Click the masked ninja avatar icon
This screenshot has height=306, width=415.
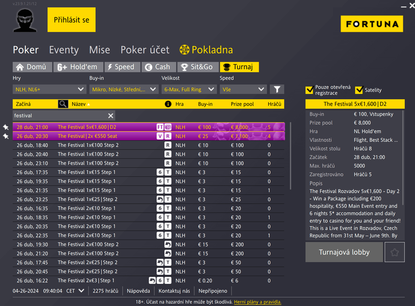point(25,20)
